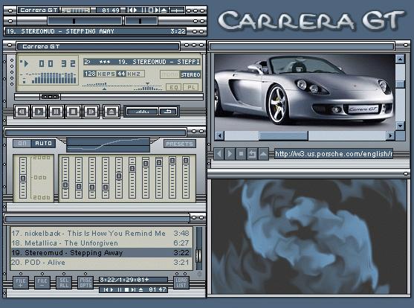The height and width of the screenshot is (308, 414).
Task: Click mini Pause in top windowshade bar
Action: [x=144, y=10]
